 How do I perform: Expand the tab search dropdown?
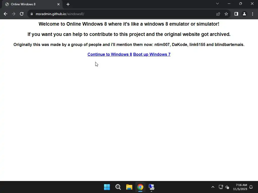coord(217,4)
